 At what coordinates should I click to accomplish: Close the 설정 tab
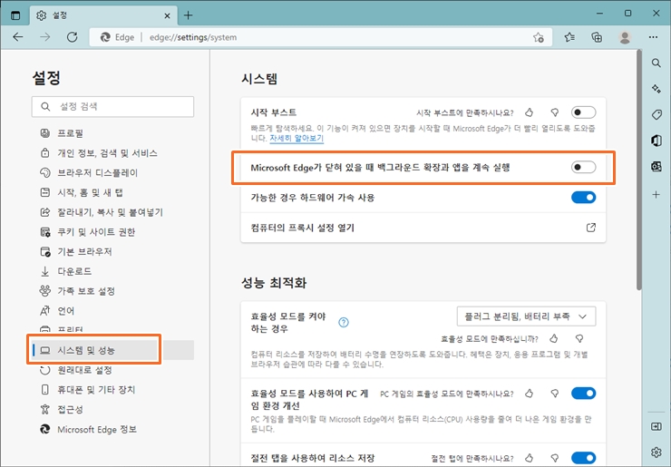pos(168,15)
